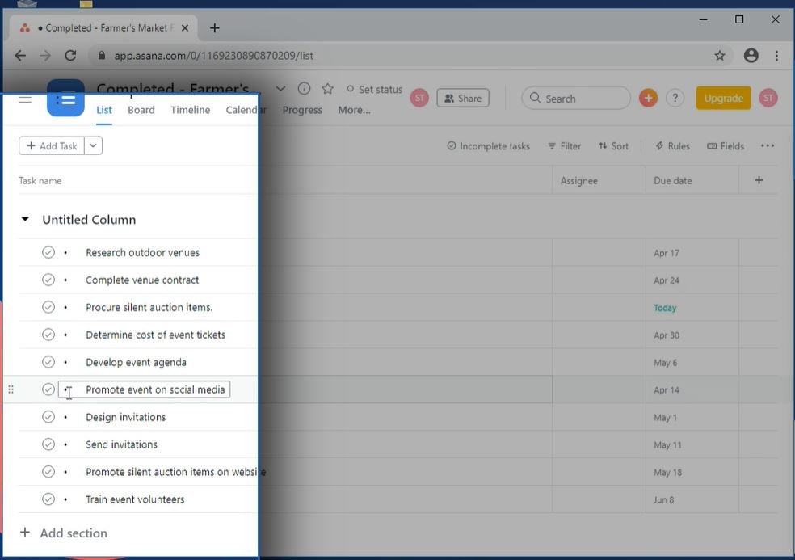
Task: Mark Research outdoor venues complete
Action: pyautogui.click(x=48, y=252)
